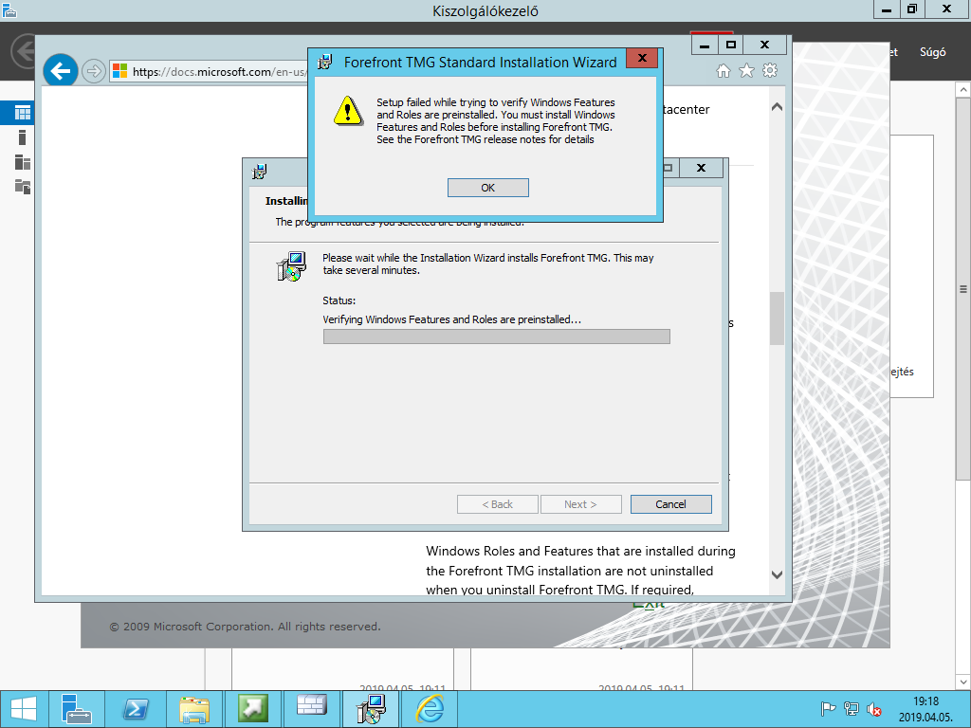
Task: Focus the docs.microsoft.com address bar
Action: pyautogui.click(x=209, y=71)
